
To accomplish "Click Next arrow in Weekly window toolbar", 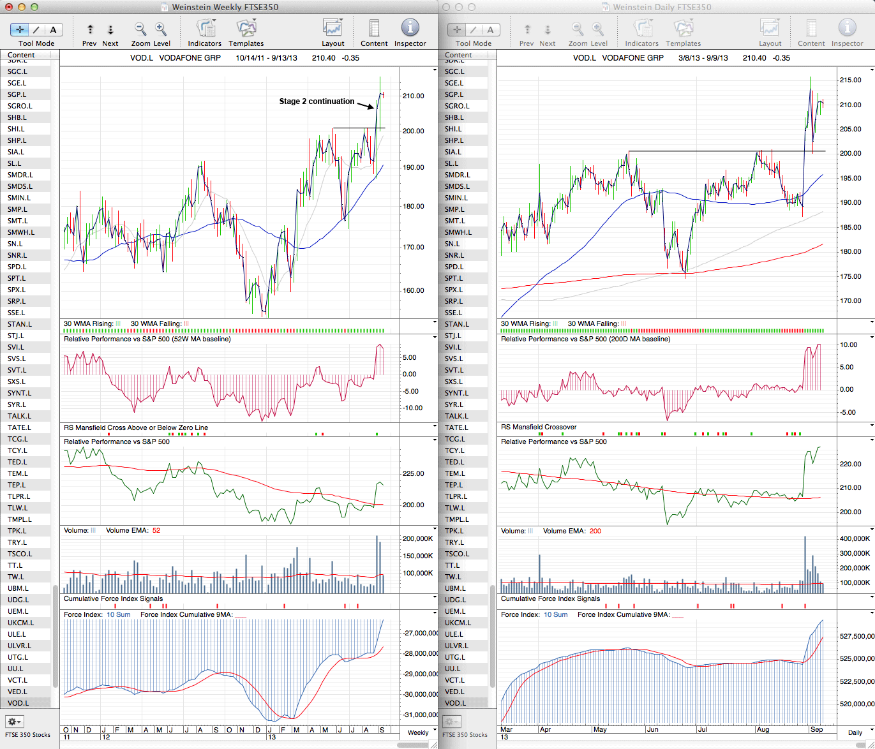I will pos(110,29).
